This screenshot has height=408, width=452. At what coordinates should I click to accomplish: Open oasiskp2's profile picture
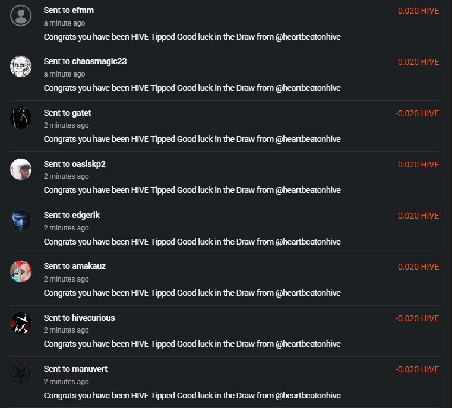click(21, 169)
